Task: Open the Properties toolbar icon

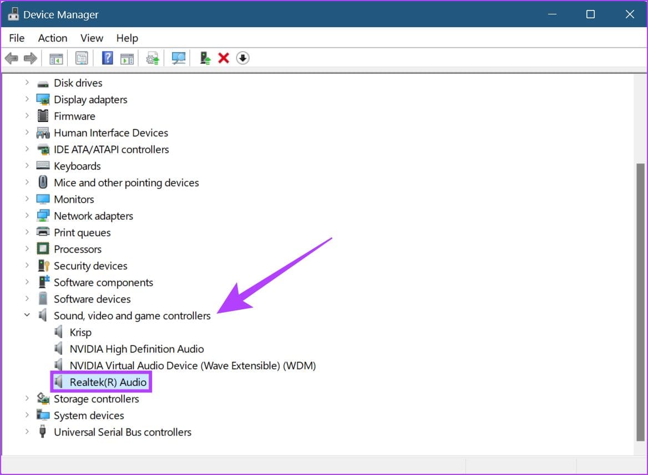Action: [82, 58]
